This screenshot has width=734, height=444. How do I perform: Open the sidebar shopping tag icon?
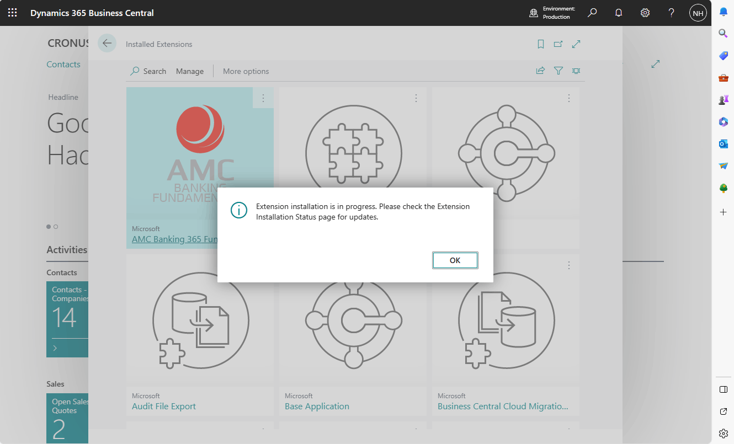click(x=723, y=56)
